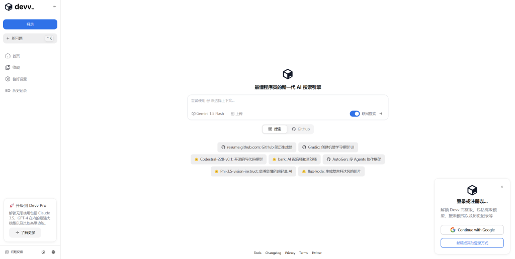This screenshot has height=259, width=515.
Task: Toggle dark mode with the moon icon
Action: pos(43,252)
